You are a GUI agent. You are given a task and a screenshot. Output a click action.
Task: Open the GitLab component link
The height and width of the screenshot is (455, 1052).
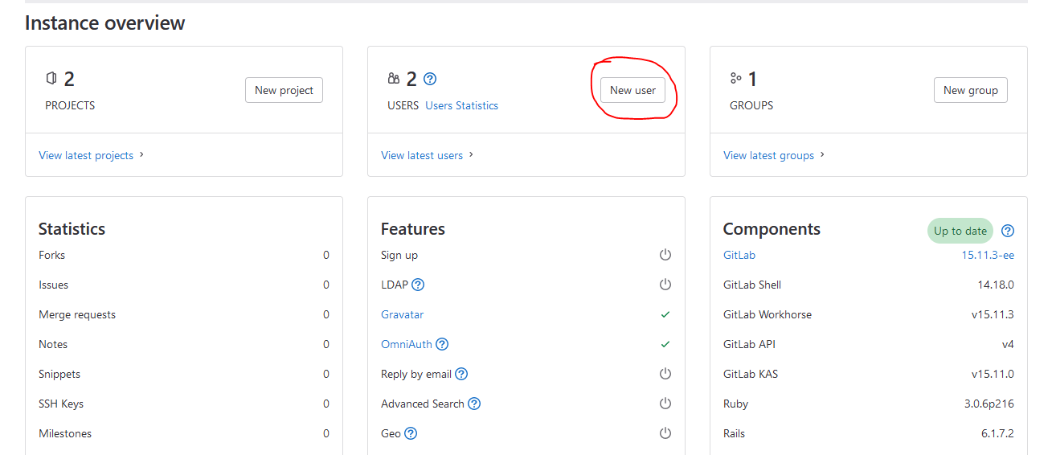pos(739,255)
